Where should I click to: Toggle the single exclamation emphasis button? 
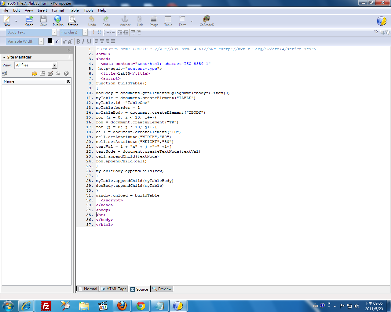coord(94,32)
